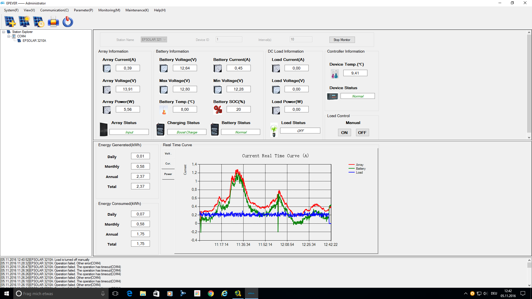Click the solar panel with clock toolbar icon

click(x=39, y=22)
